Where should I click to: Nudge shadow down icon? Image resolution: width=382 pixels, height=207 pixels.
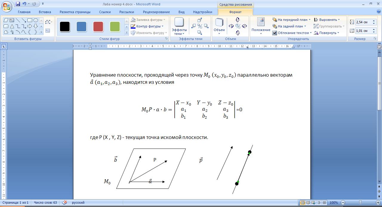tap(200, 33)
